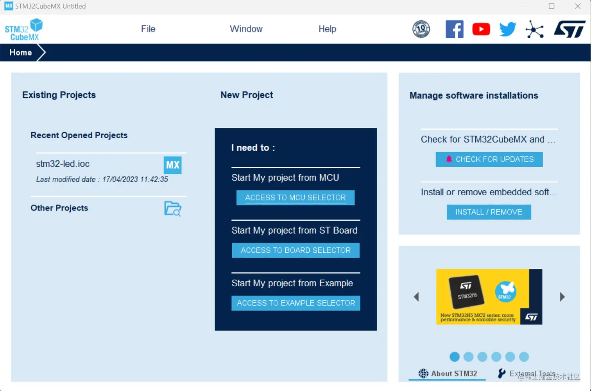The height and width of the screenshot is (391, 591).
Task: Open the 10 years anniversary badge icon
Action: coord(421,29)
